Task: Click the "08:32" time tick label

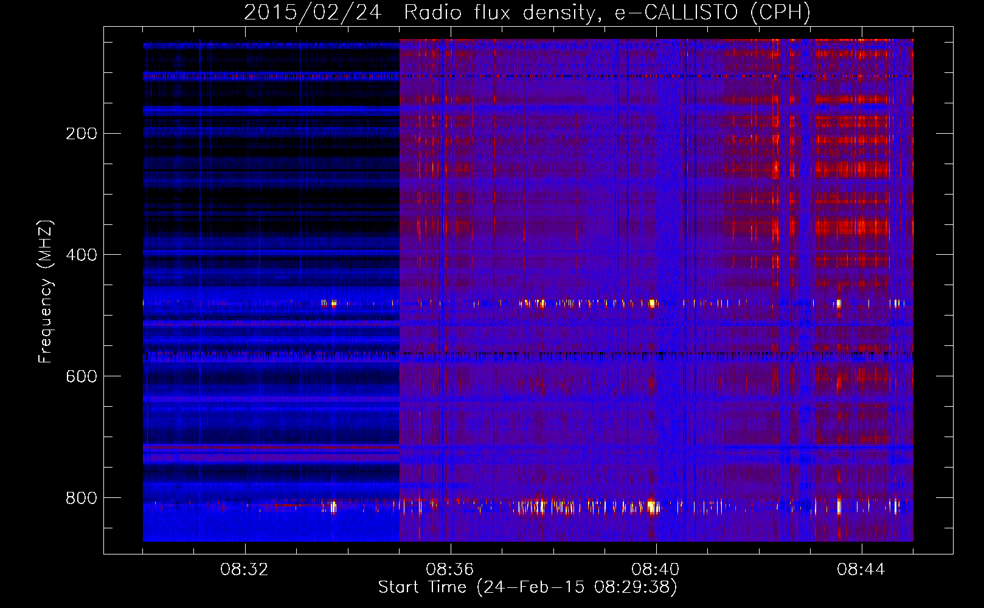Action: 244,570
